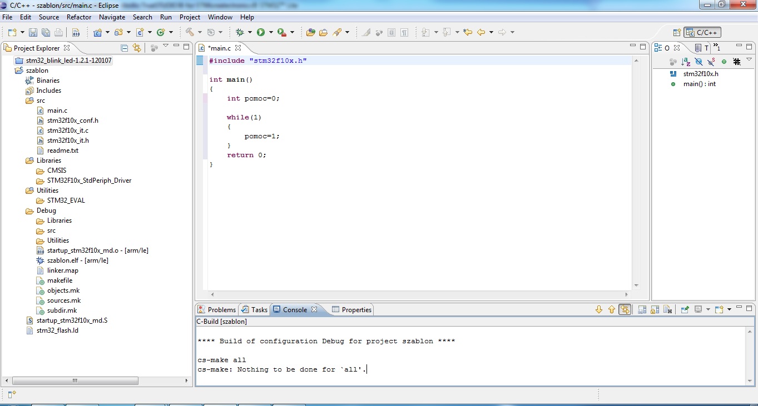Screen dimensions: 758x406
Task: Select the C/C++ perspective button
Action: 702,32
